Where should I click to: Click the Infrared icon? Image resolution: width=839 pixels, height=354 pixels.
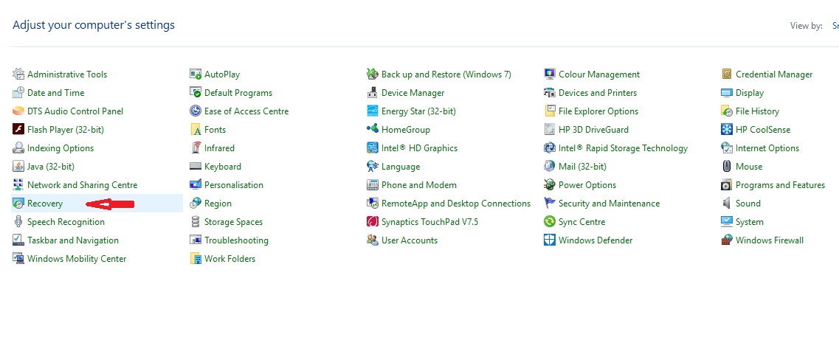(196, 148)
